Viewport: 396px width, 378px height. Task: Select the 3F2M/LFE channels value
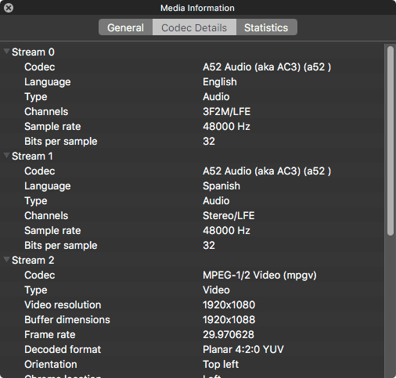[226, 112]
